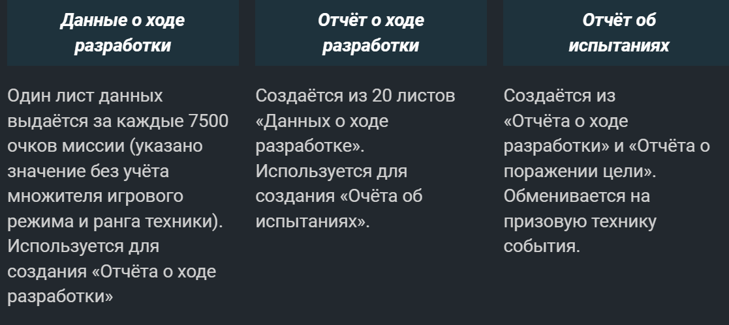
Task: Click the "Отчёт об испытаниях" column header
Action: [x=619, y=33]
